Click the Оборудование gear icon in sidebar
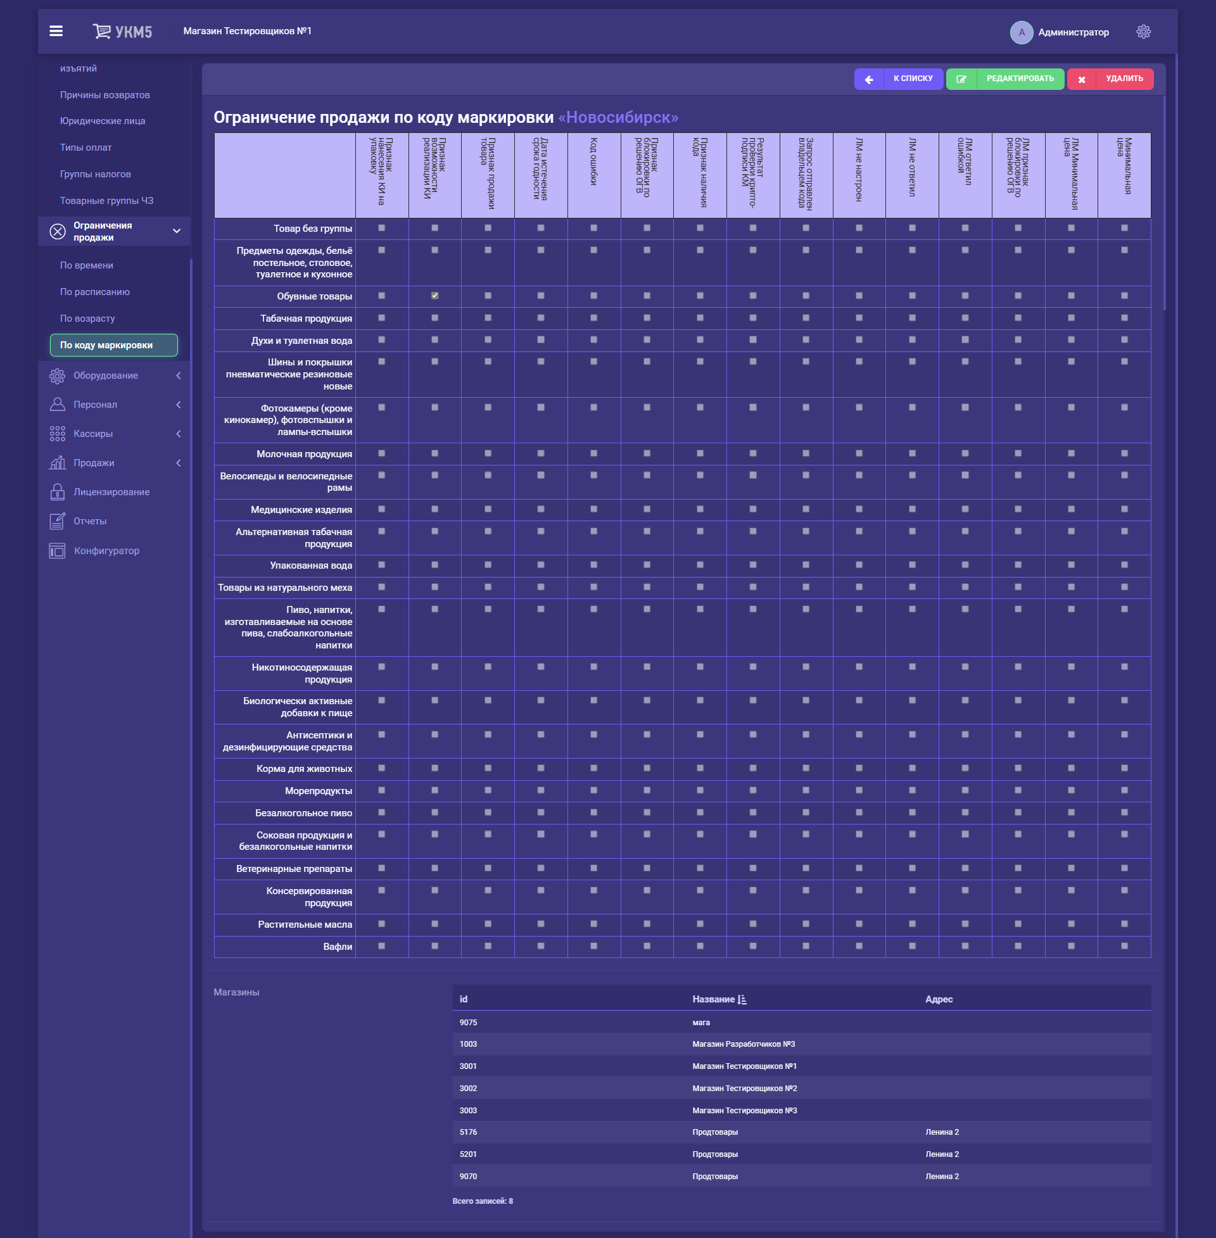1216x1238 pixels. click(58, 376)
